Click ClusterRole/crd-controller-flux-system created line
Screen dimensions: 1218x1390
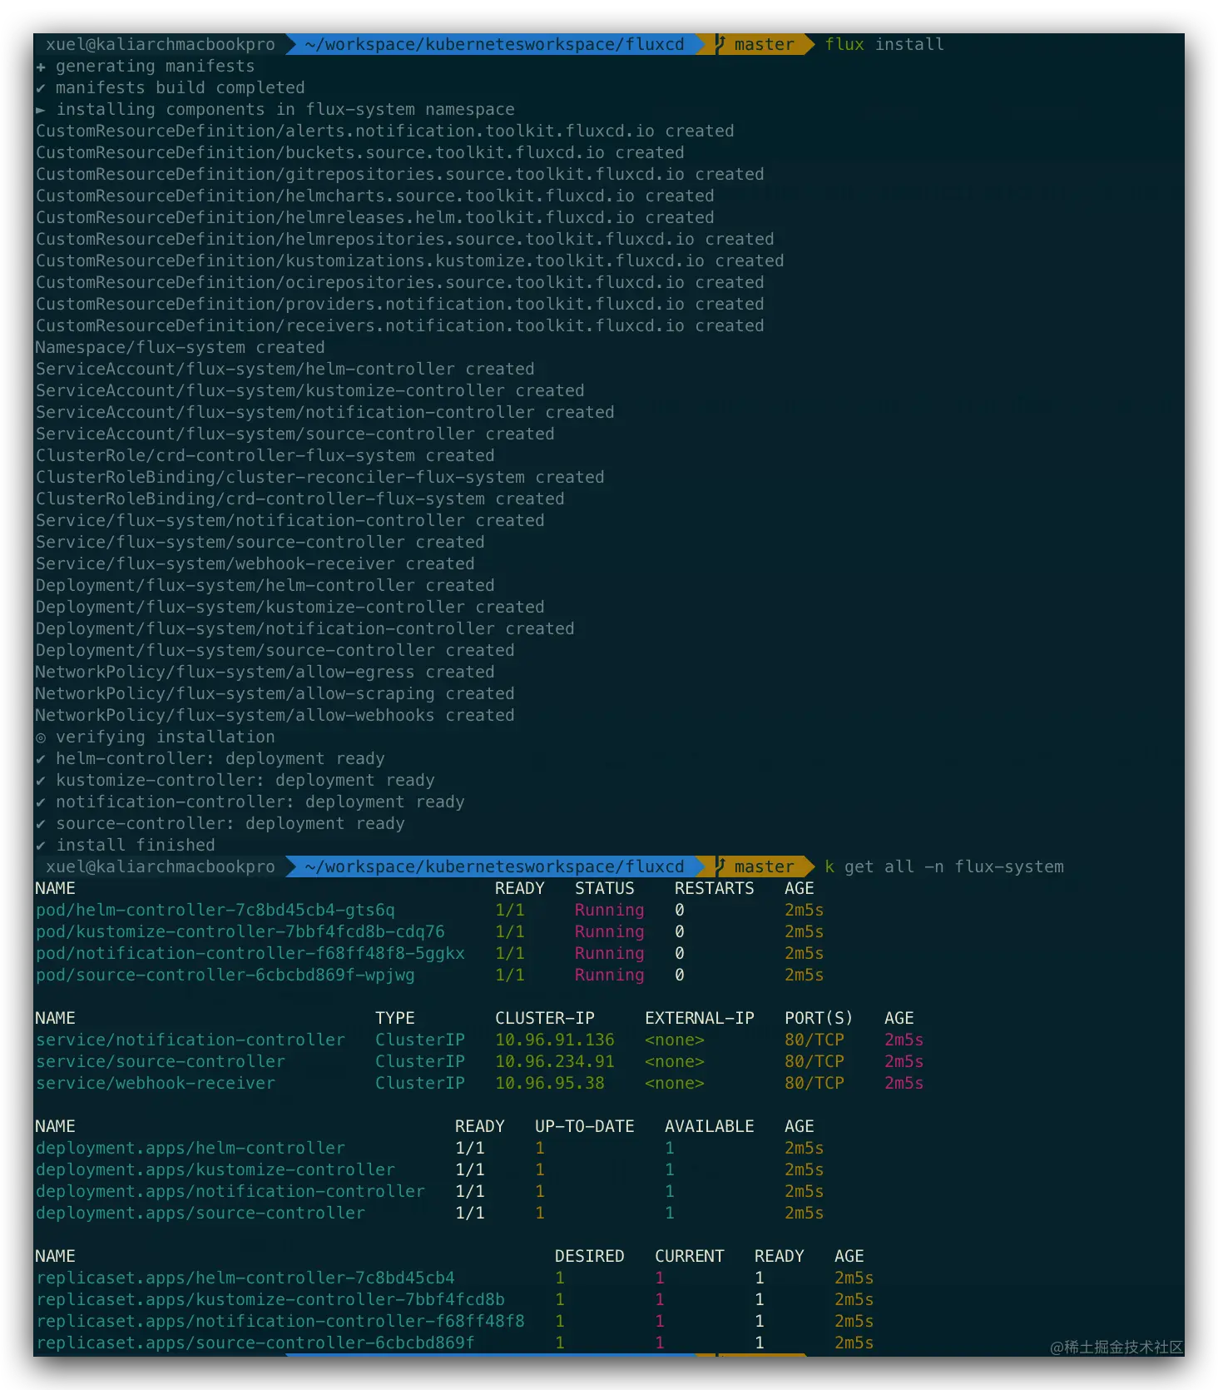(265, 455)
